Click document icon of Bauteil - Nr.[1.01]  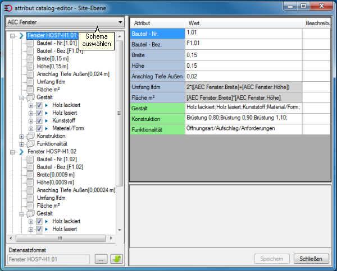[30, 43]
